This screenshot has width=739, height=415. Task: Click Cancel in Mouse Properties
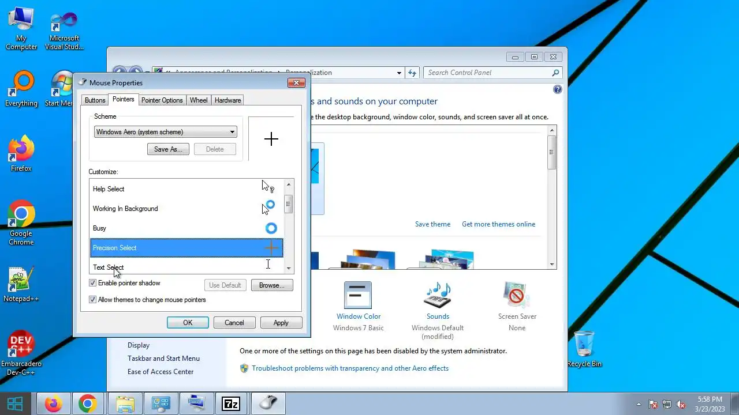tap(234, 323)
